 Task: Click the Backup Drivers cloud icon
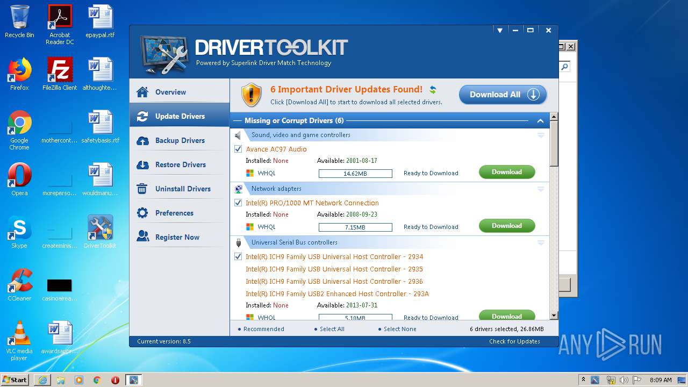tap(142, 140)
